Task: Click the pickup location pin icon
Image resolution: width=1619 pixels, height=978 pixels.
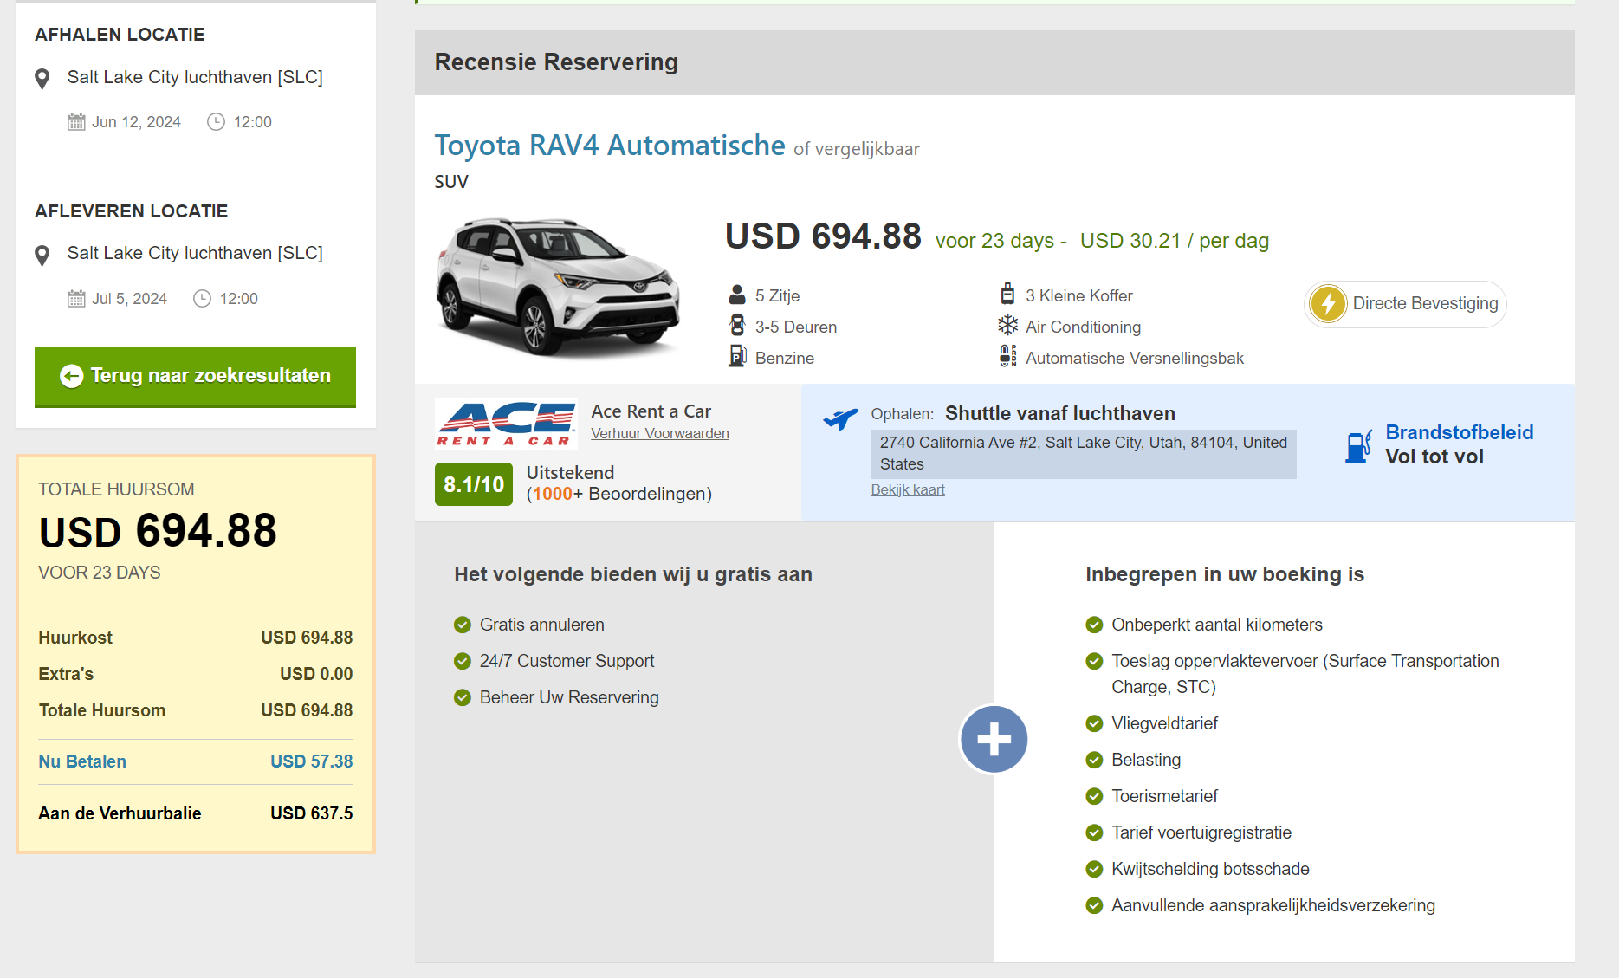Action: [42, 79]
